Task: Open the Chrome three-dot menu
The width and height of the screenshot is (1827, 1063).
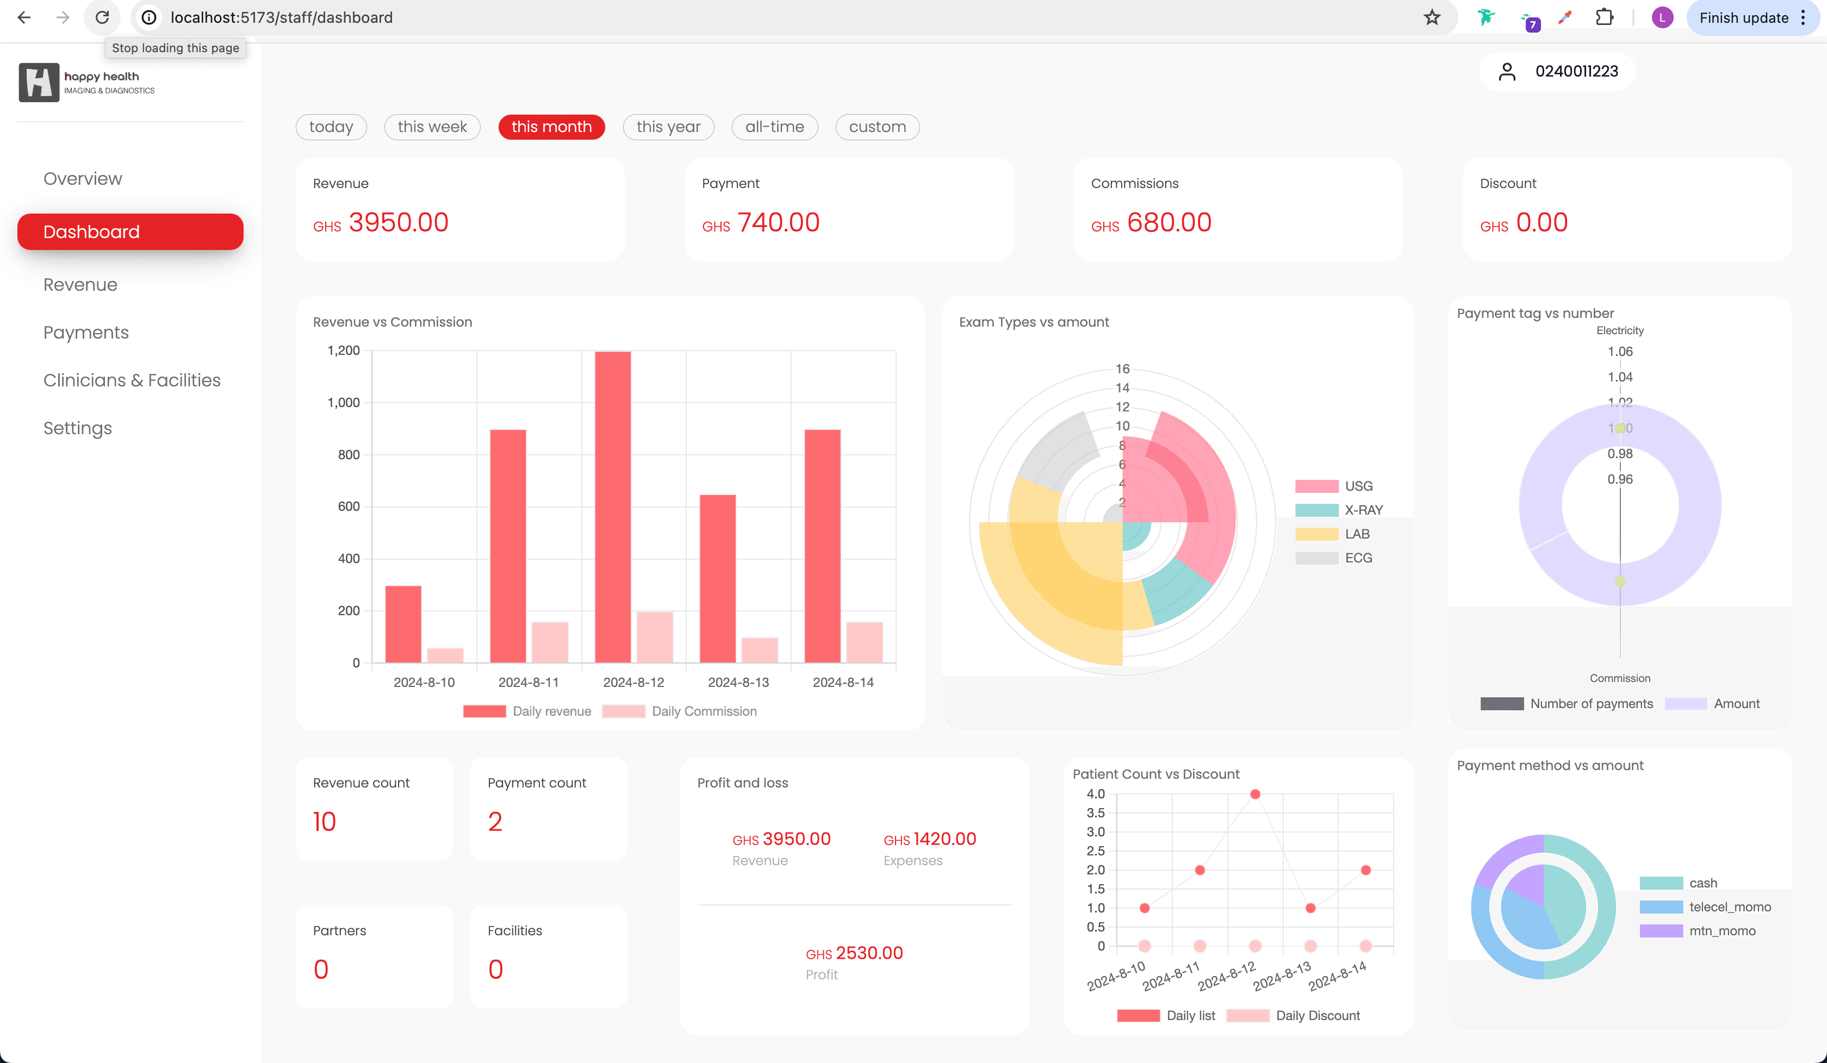Action: point(1803,17)
